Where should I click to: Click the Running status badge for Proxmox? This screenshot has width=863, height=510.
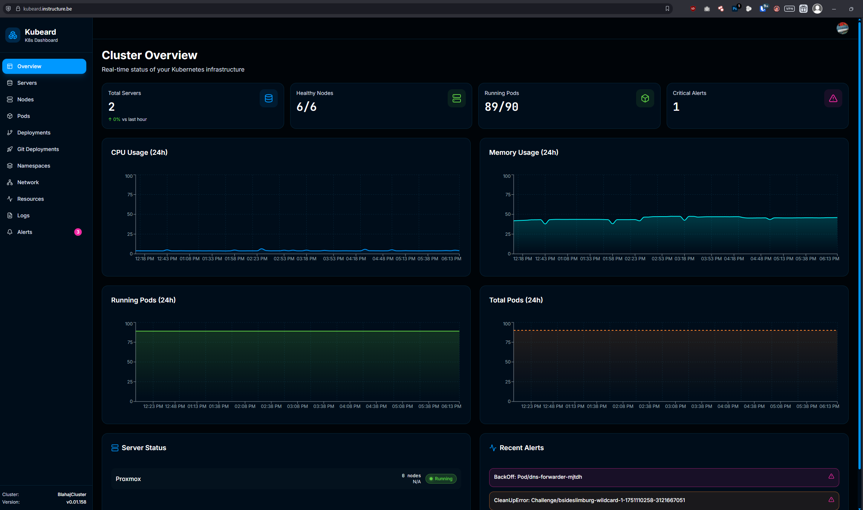point(441,479)
